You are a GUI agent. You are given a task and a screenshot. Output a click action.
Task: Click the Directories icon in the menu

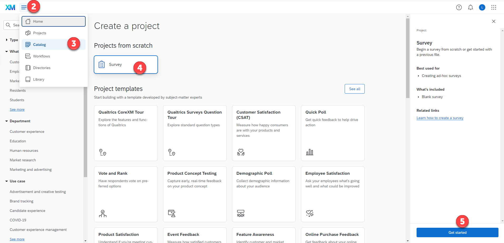coord(28,68)
